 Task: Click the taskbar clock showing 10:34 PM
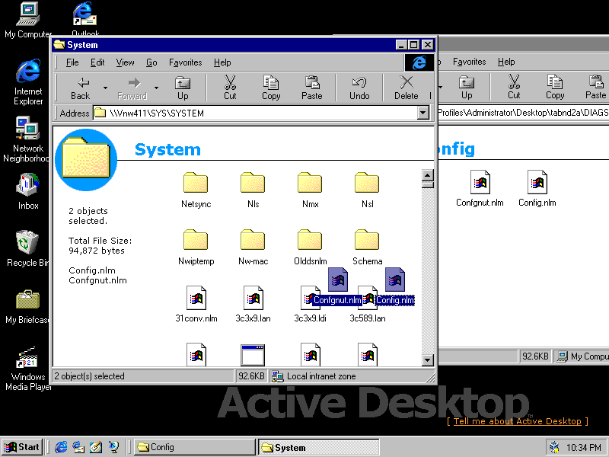tap(583, 448)
